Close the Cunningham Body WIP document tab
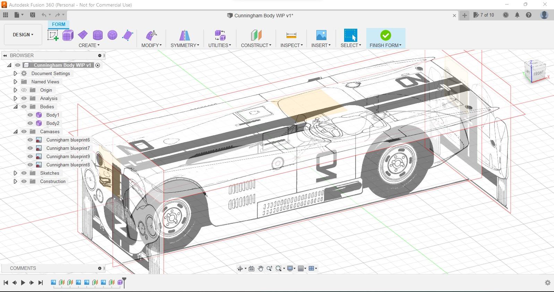This screenshot has height=292, width=554. coord(454,16)
